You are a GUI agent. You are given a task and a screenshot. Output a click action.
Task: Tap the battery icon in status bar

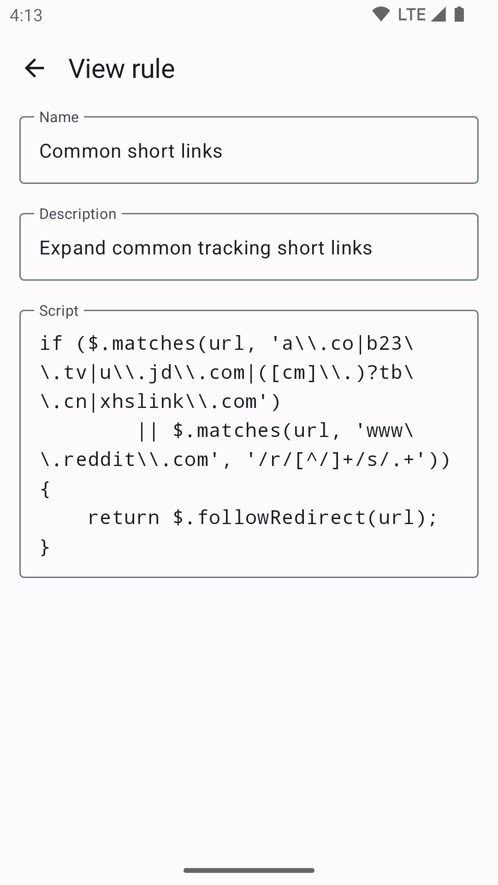[459, 15]
